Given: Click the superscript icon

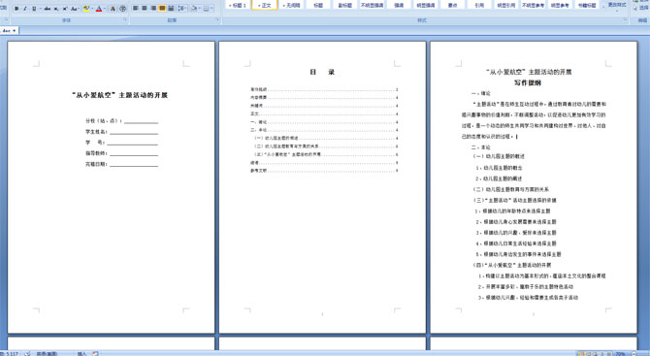Looking at the screenshot, I should (x=65, y=9).
